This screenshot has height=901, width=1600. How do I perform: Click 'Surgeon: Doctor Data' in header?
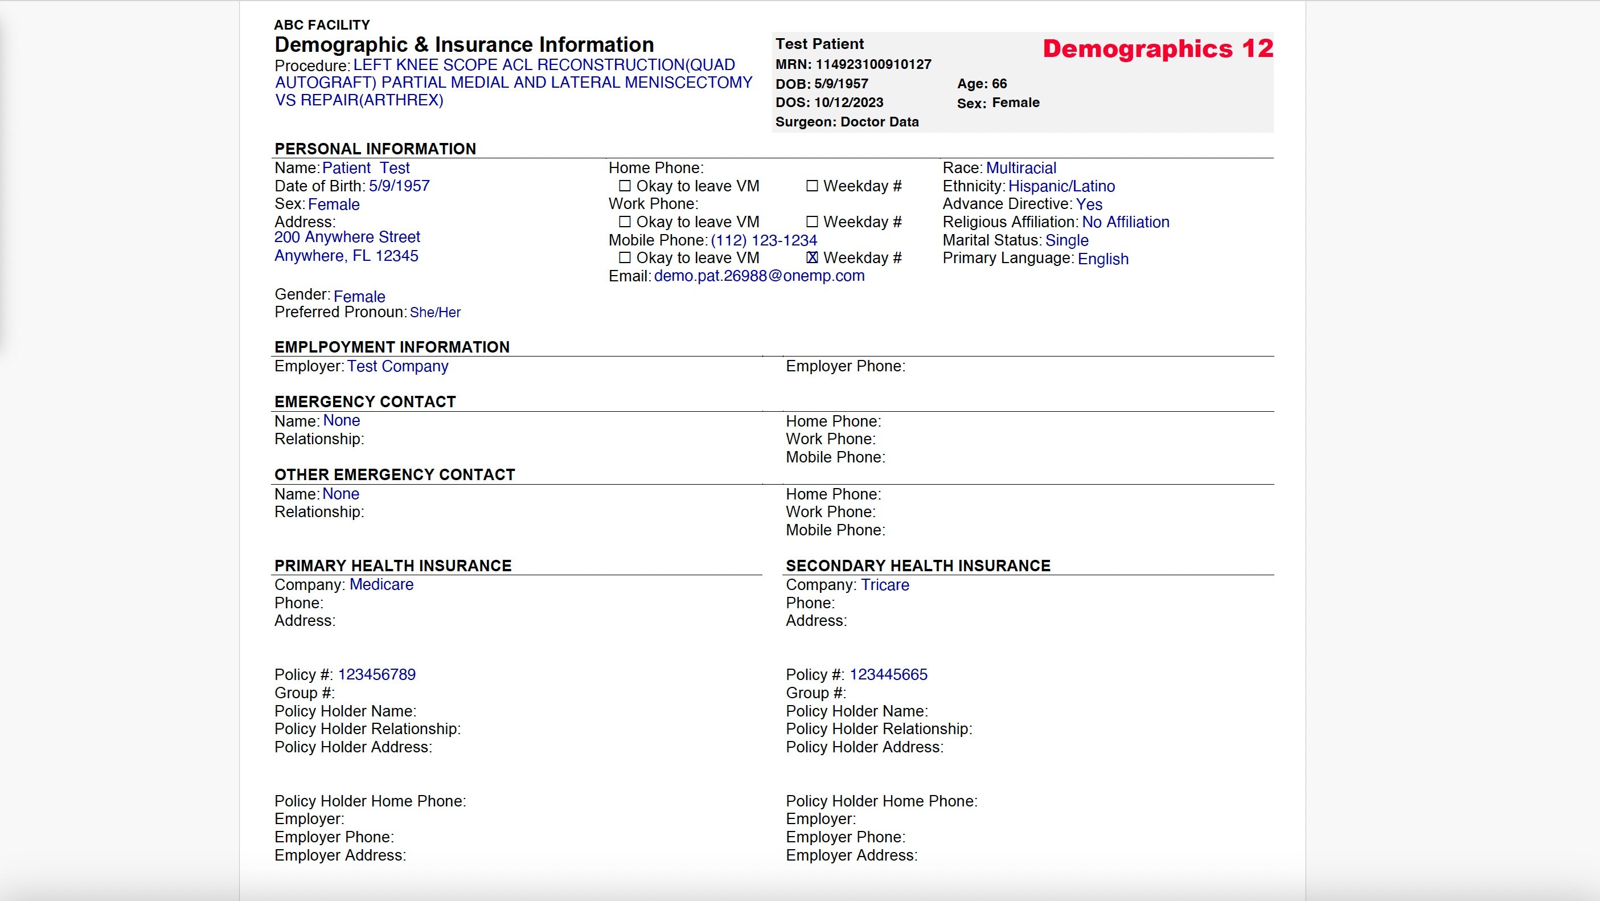tap(847, 122)
